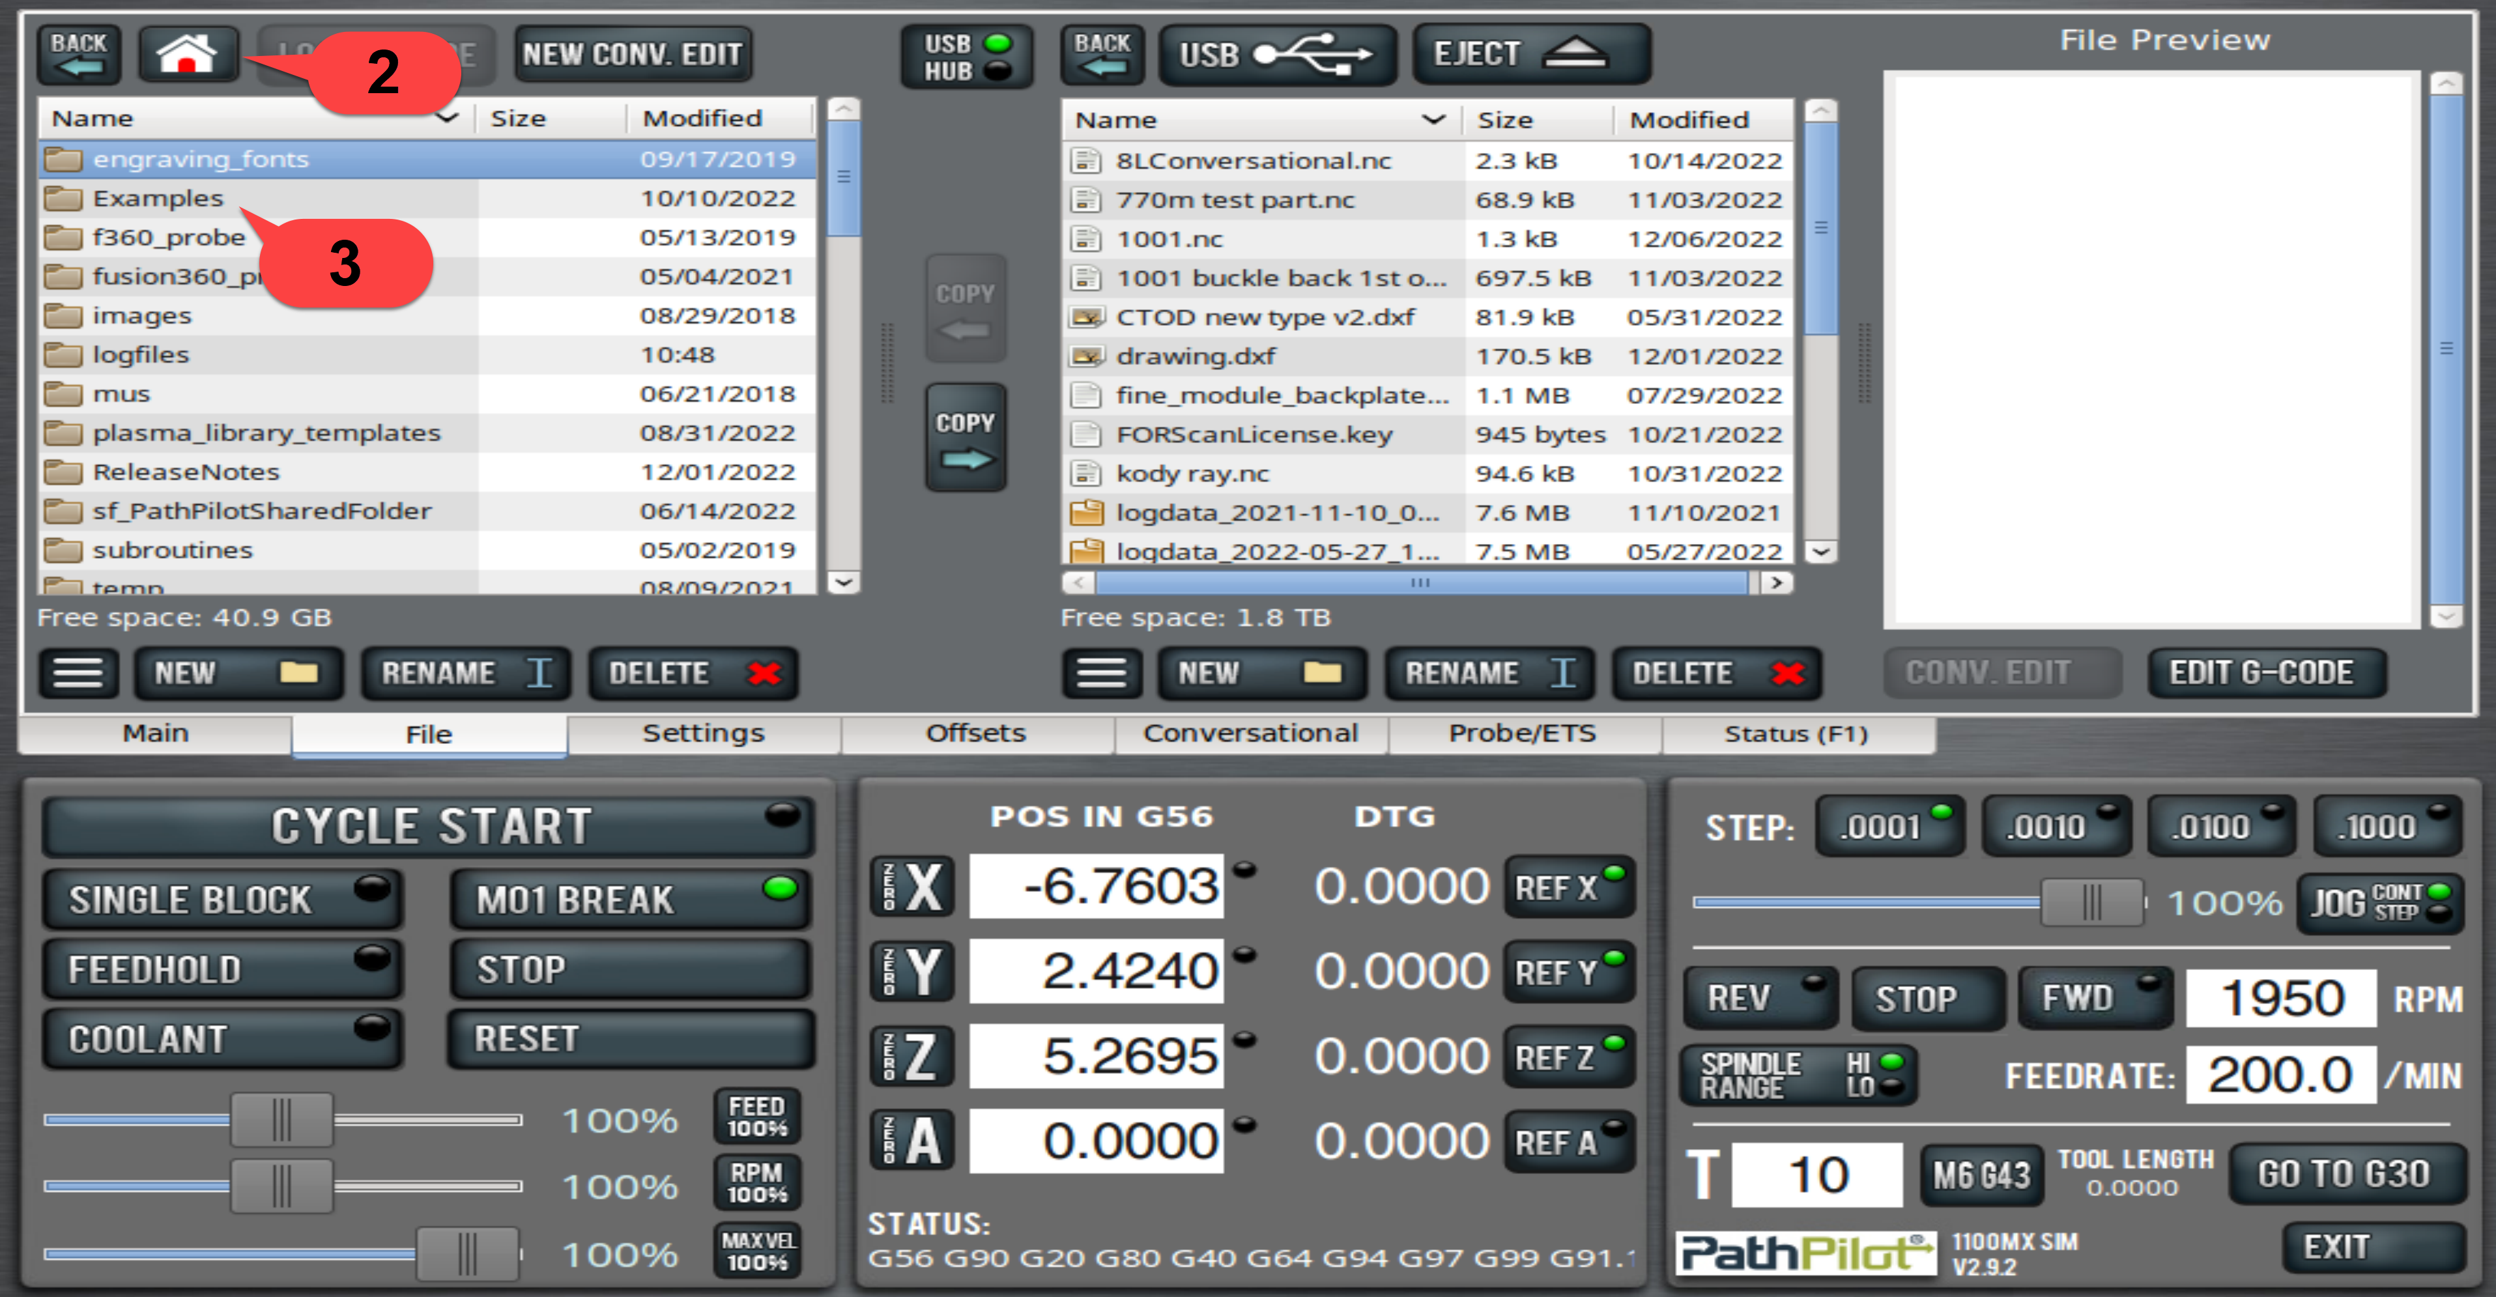This screenshot has height=1297, width=2496.
Task: Toggle Spindle Range Hi/Lo
Action: [x=1798, y=1074]
